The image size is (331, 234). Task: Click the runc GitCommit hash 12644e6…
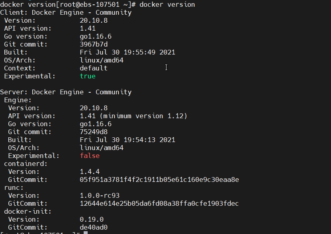coord(159,204)
